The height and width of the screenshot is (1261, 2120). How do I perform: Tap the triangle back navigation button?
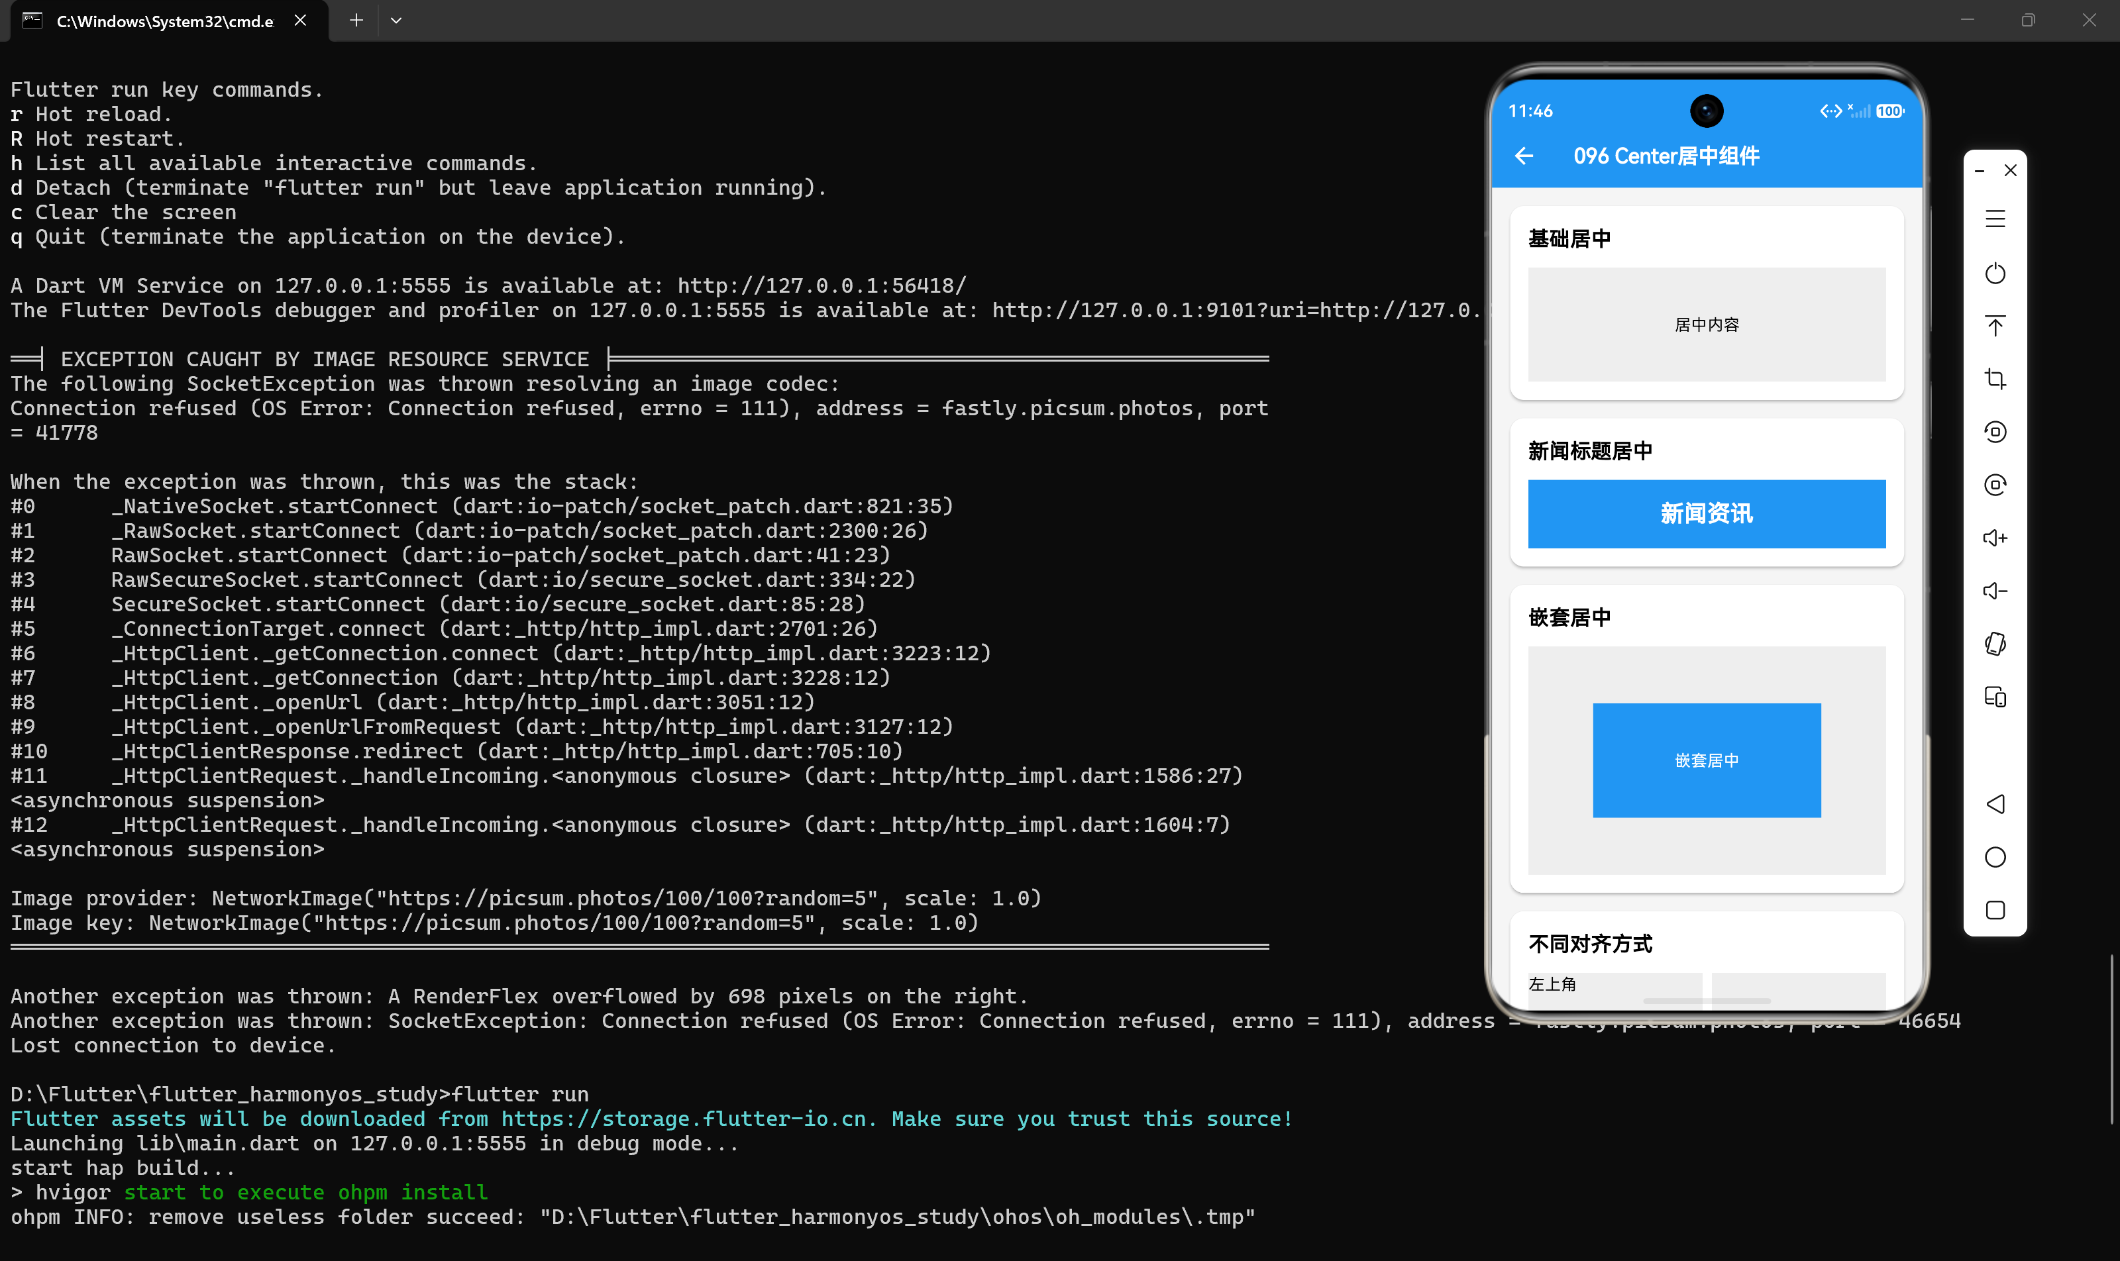tap(1995, 804)
